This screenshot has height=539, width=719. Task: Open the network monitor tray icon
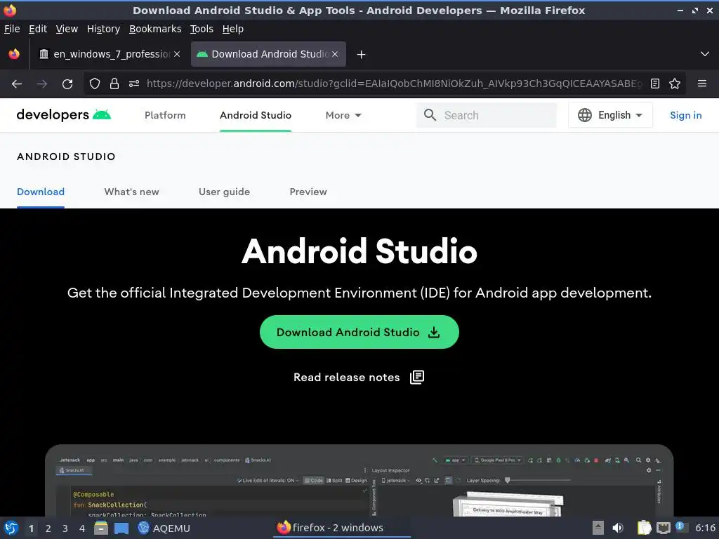(663, 528)
